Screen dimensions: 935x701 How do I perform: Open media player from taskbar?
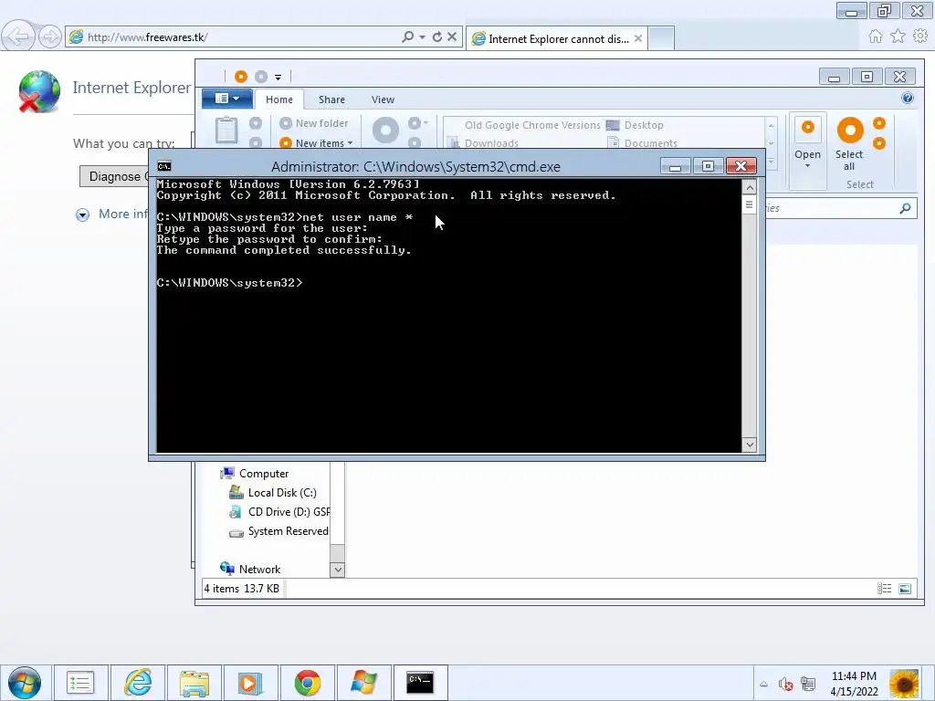[x=250, y=683]
